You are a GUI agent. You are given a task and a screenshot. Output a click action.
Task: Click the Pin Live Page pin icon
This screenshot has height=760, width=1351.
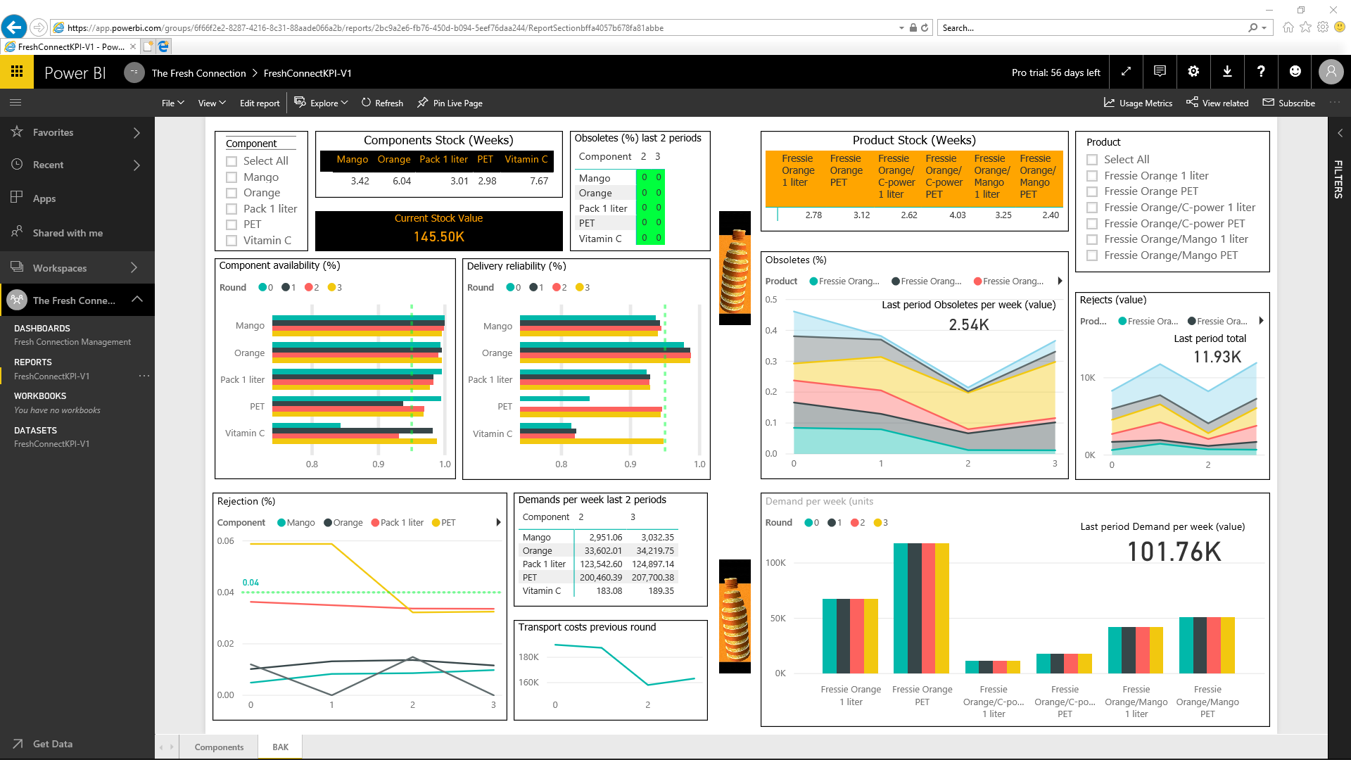click(422, 103)
